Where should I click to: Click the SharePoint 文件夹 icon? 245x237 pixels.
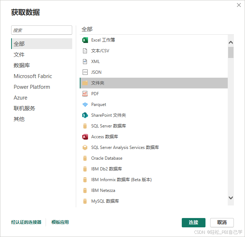85,115
